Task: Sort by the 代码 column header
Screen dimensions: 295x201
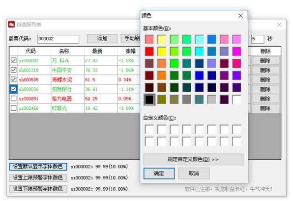Action: [30, 51]
